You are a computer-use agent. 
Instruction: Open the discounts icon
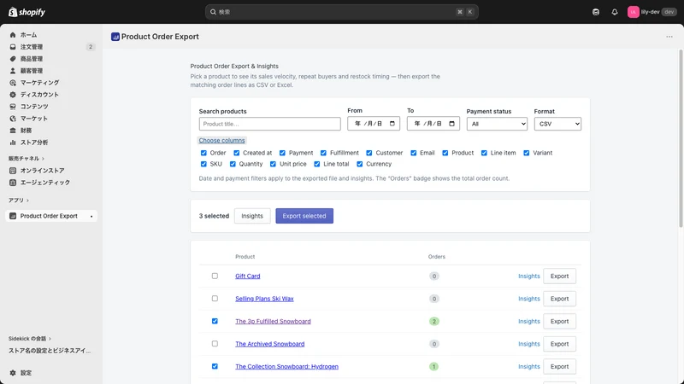(x=13, y=95)
